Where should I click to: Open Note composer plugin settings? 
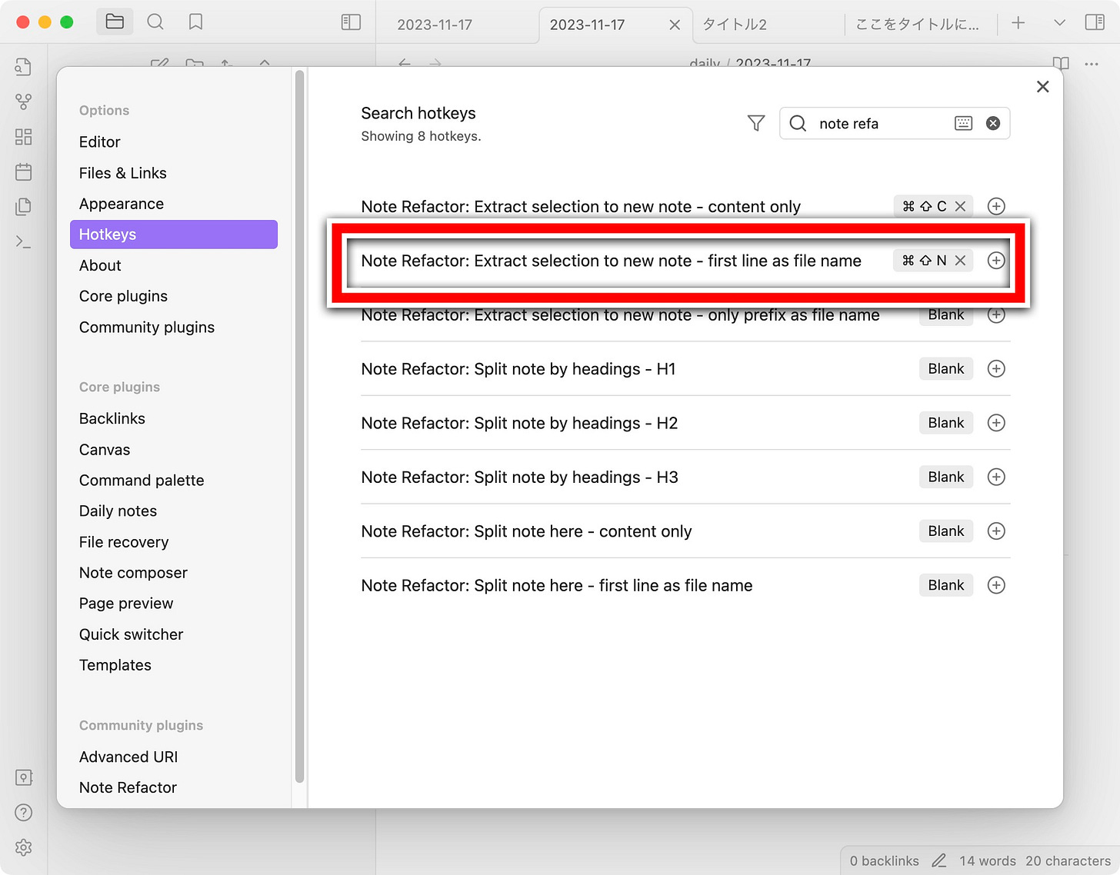[174, 573]
